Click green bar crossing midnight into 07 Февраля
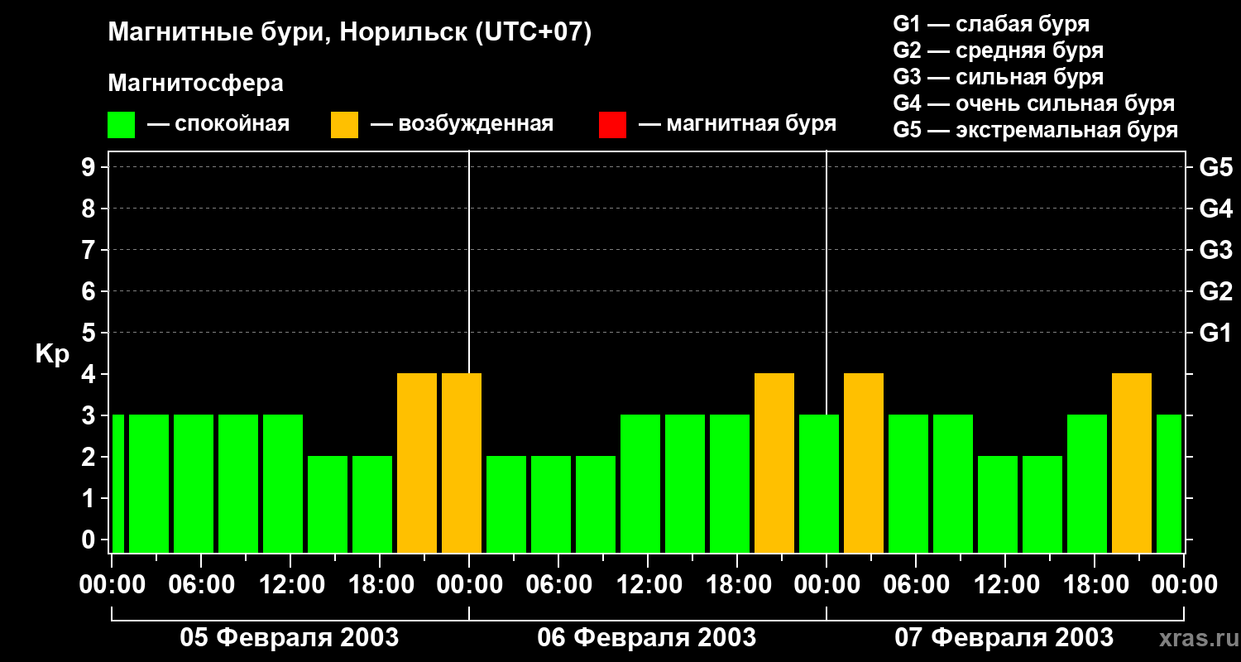The image size is (1241, 662). click(819, 483)
